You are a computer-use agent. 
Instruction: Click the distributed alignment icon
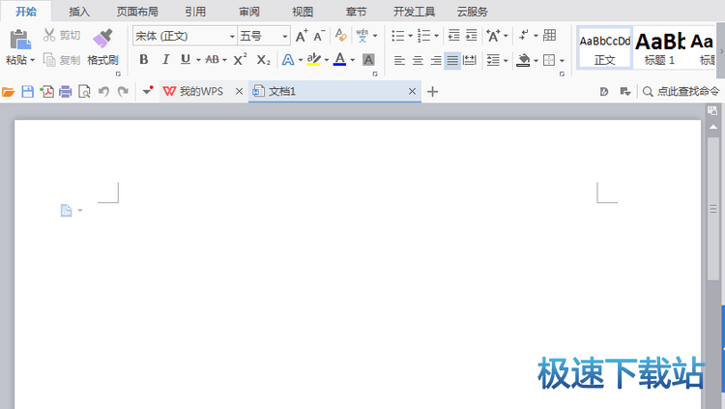(x=469, y=60)
